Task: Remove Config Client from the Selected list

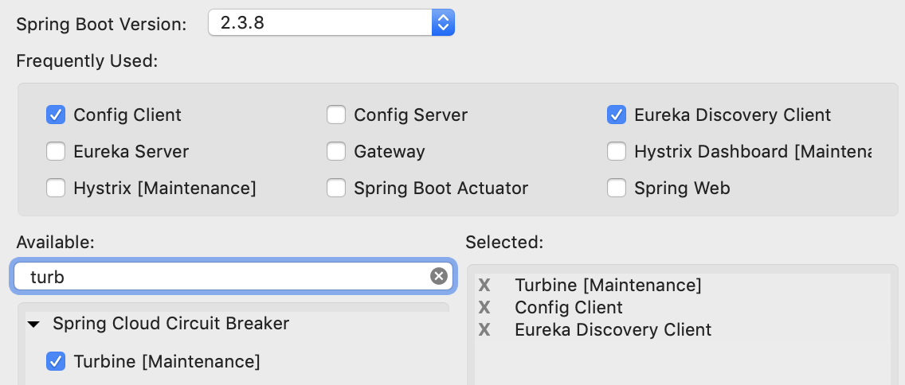Action: 484,307
